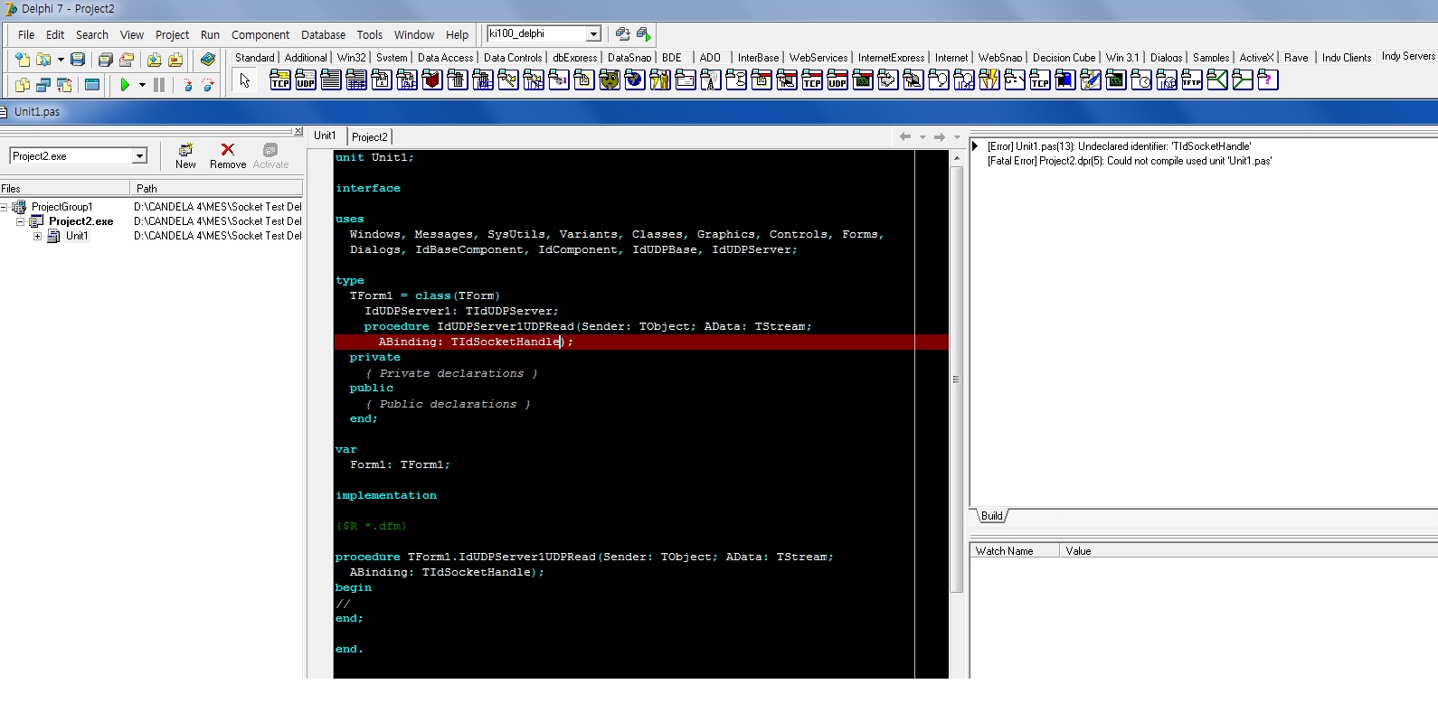The height and width of the screenshot is (703, 1438).
Task: Save the file using the floppy disk icon
Action: point(78,60)
